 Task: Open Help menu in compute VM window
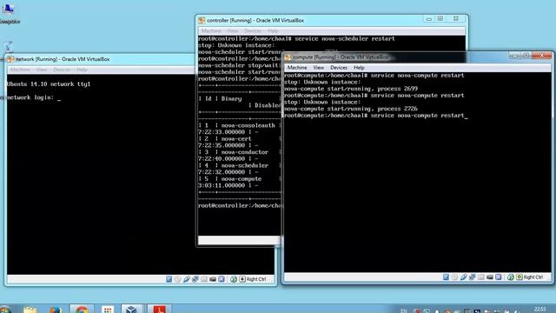click(359, 68)
